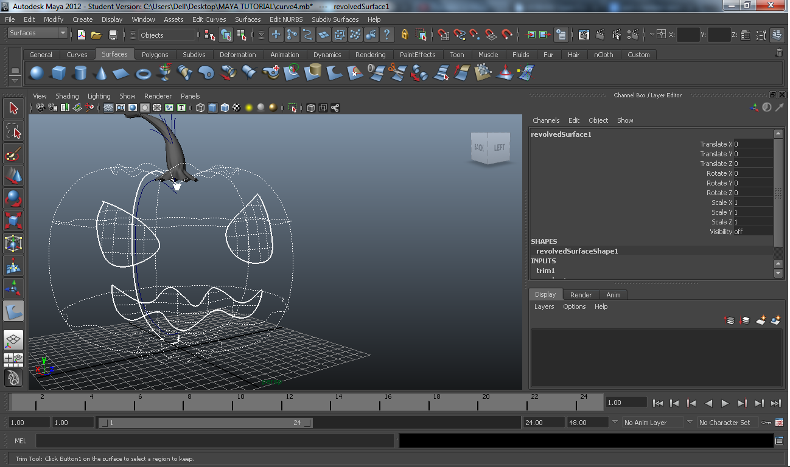The width and height of the screenshot is (790, 467).
Task: Toggle the lock selection padlock
Action: coord(405,35)
